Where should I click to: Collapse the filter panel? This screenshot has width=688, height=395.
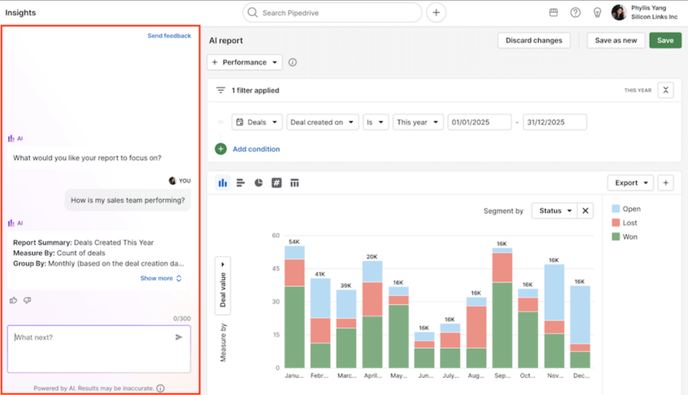pyautogui.click(x=666, y=90)
